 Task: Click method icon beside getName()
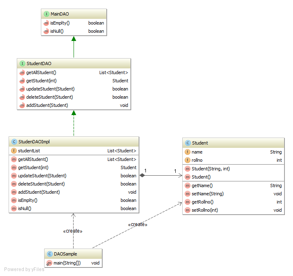pos(188,186)
